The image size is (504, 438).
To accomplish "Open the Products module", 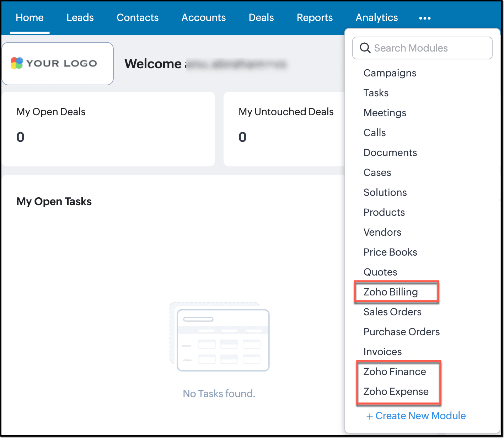I will 384,213.
